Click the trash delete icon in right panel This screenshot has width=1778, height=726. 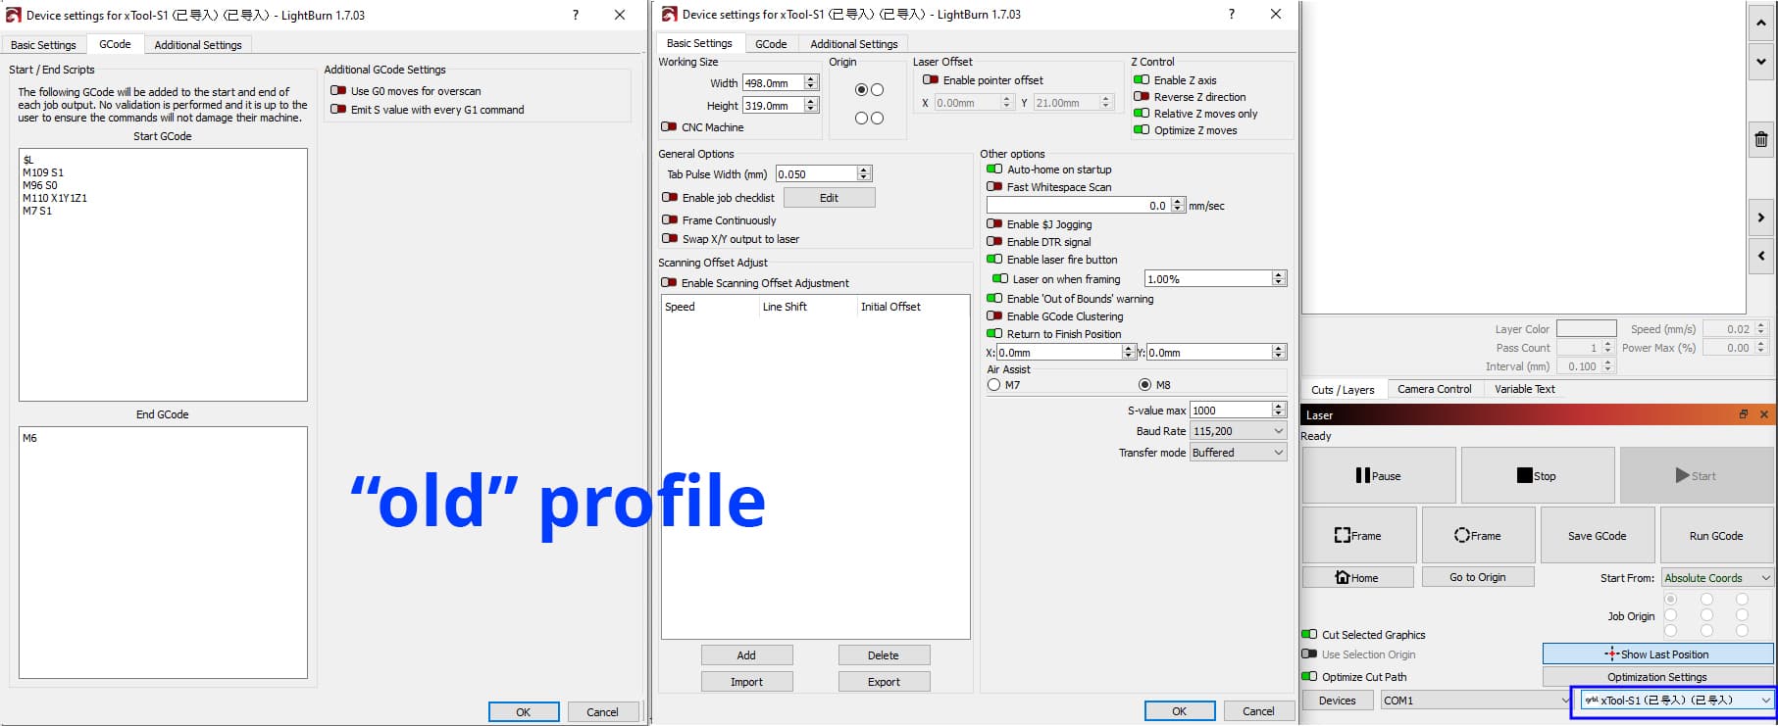pyautogui.click(x=1761, y=139)
